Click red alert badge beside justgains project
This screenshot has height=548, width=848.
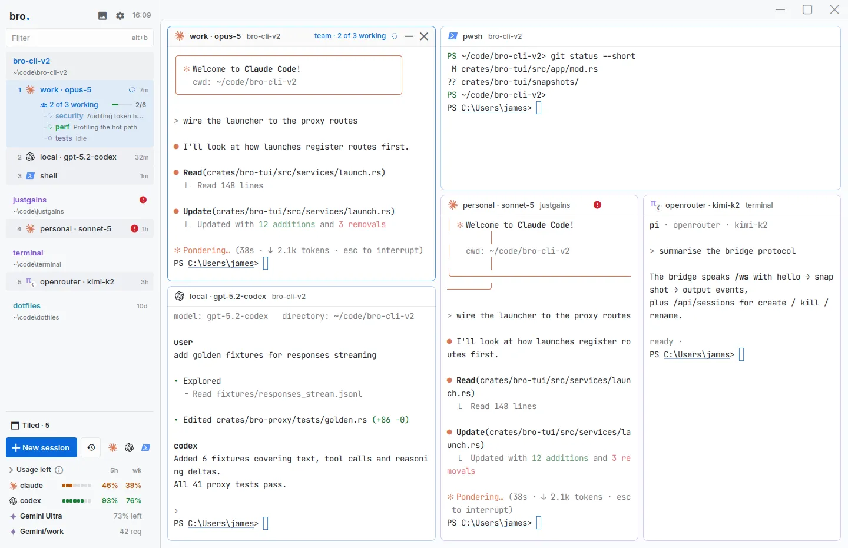coord(143,200)
